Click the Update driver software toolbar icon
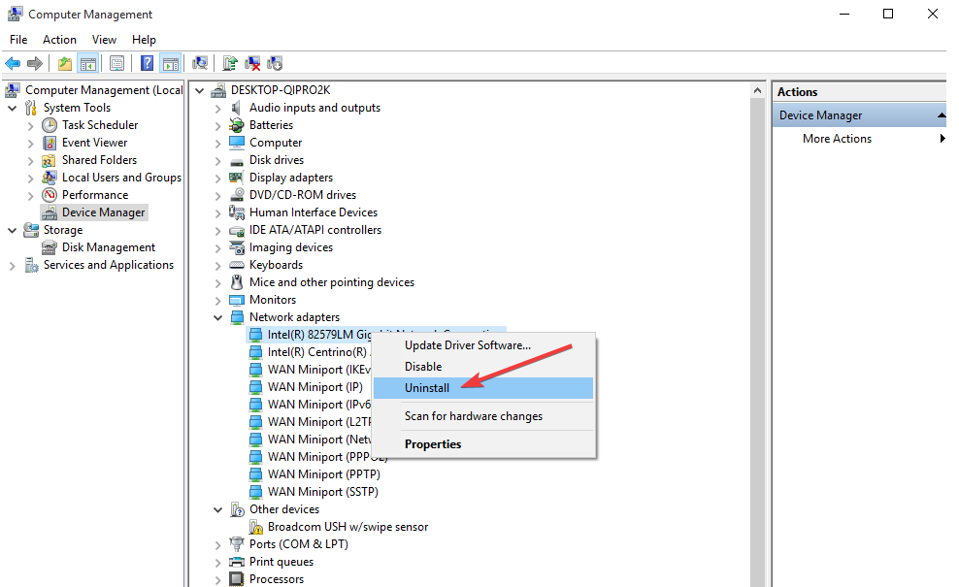 [230, 63]
